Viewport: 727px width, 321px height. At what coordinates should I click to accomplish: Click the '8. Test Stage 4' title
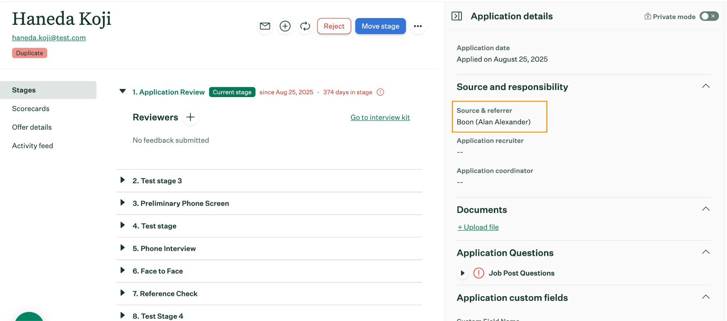point(158,316)
